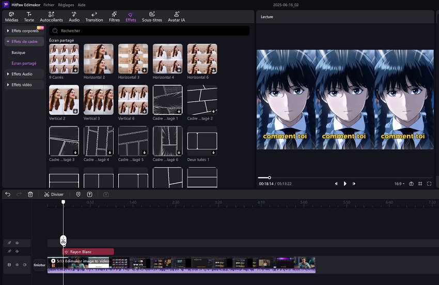Download the Horizontal 4 effect

click(179, 70)
